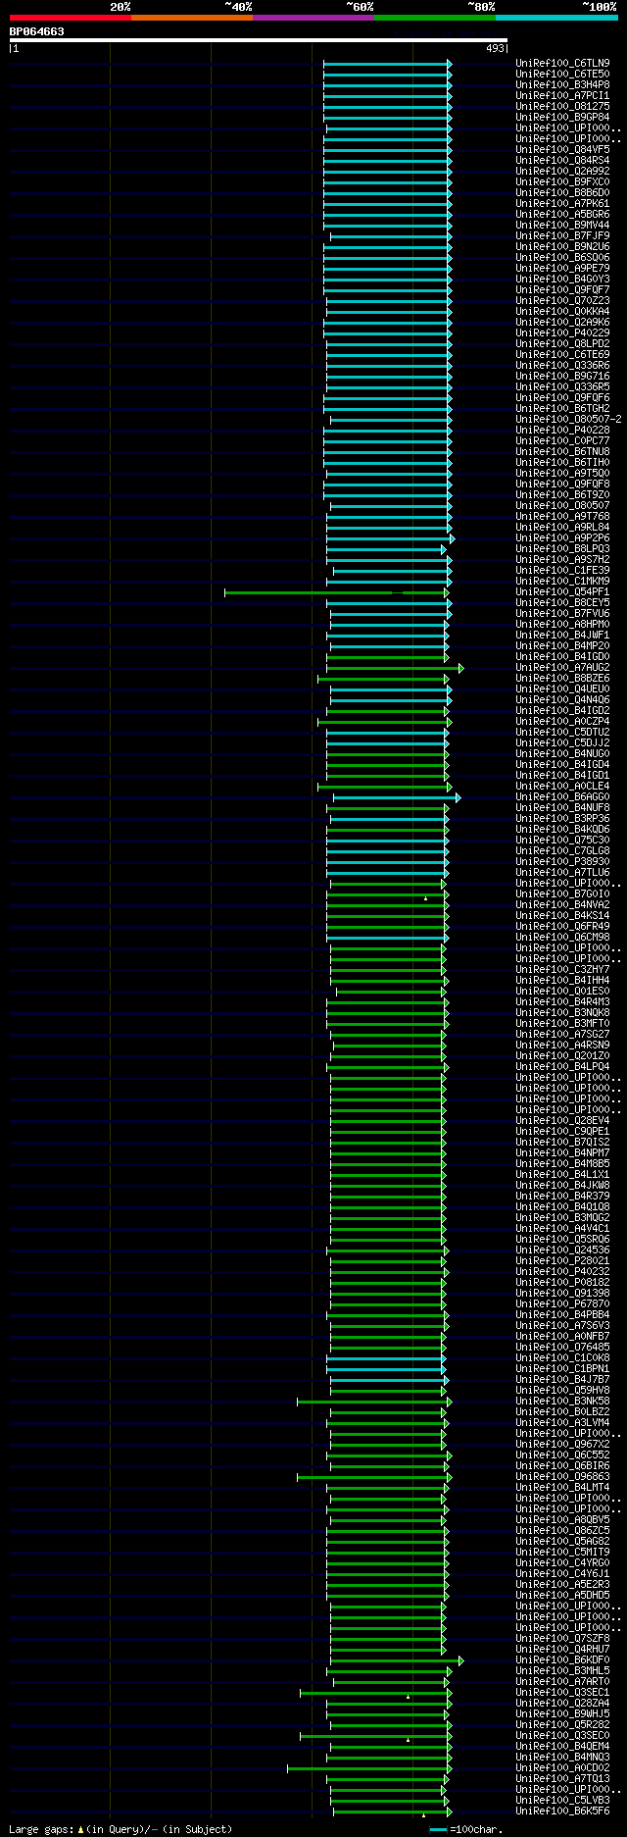627x1837 pixels.
Task: Open hit UniRef100_B3H4P8
Action: (562, 85)
